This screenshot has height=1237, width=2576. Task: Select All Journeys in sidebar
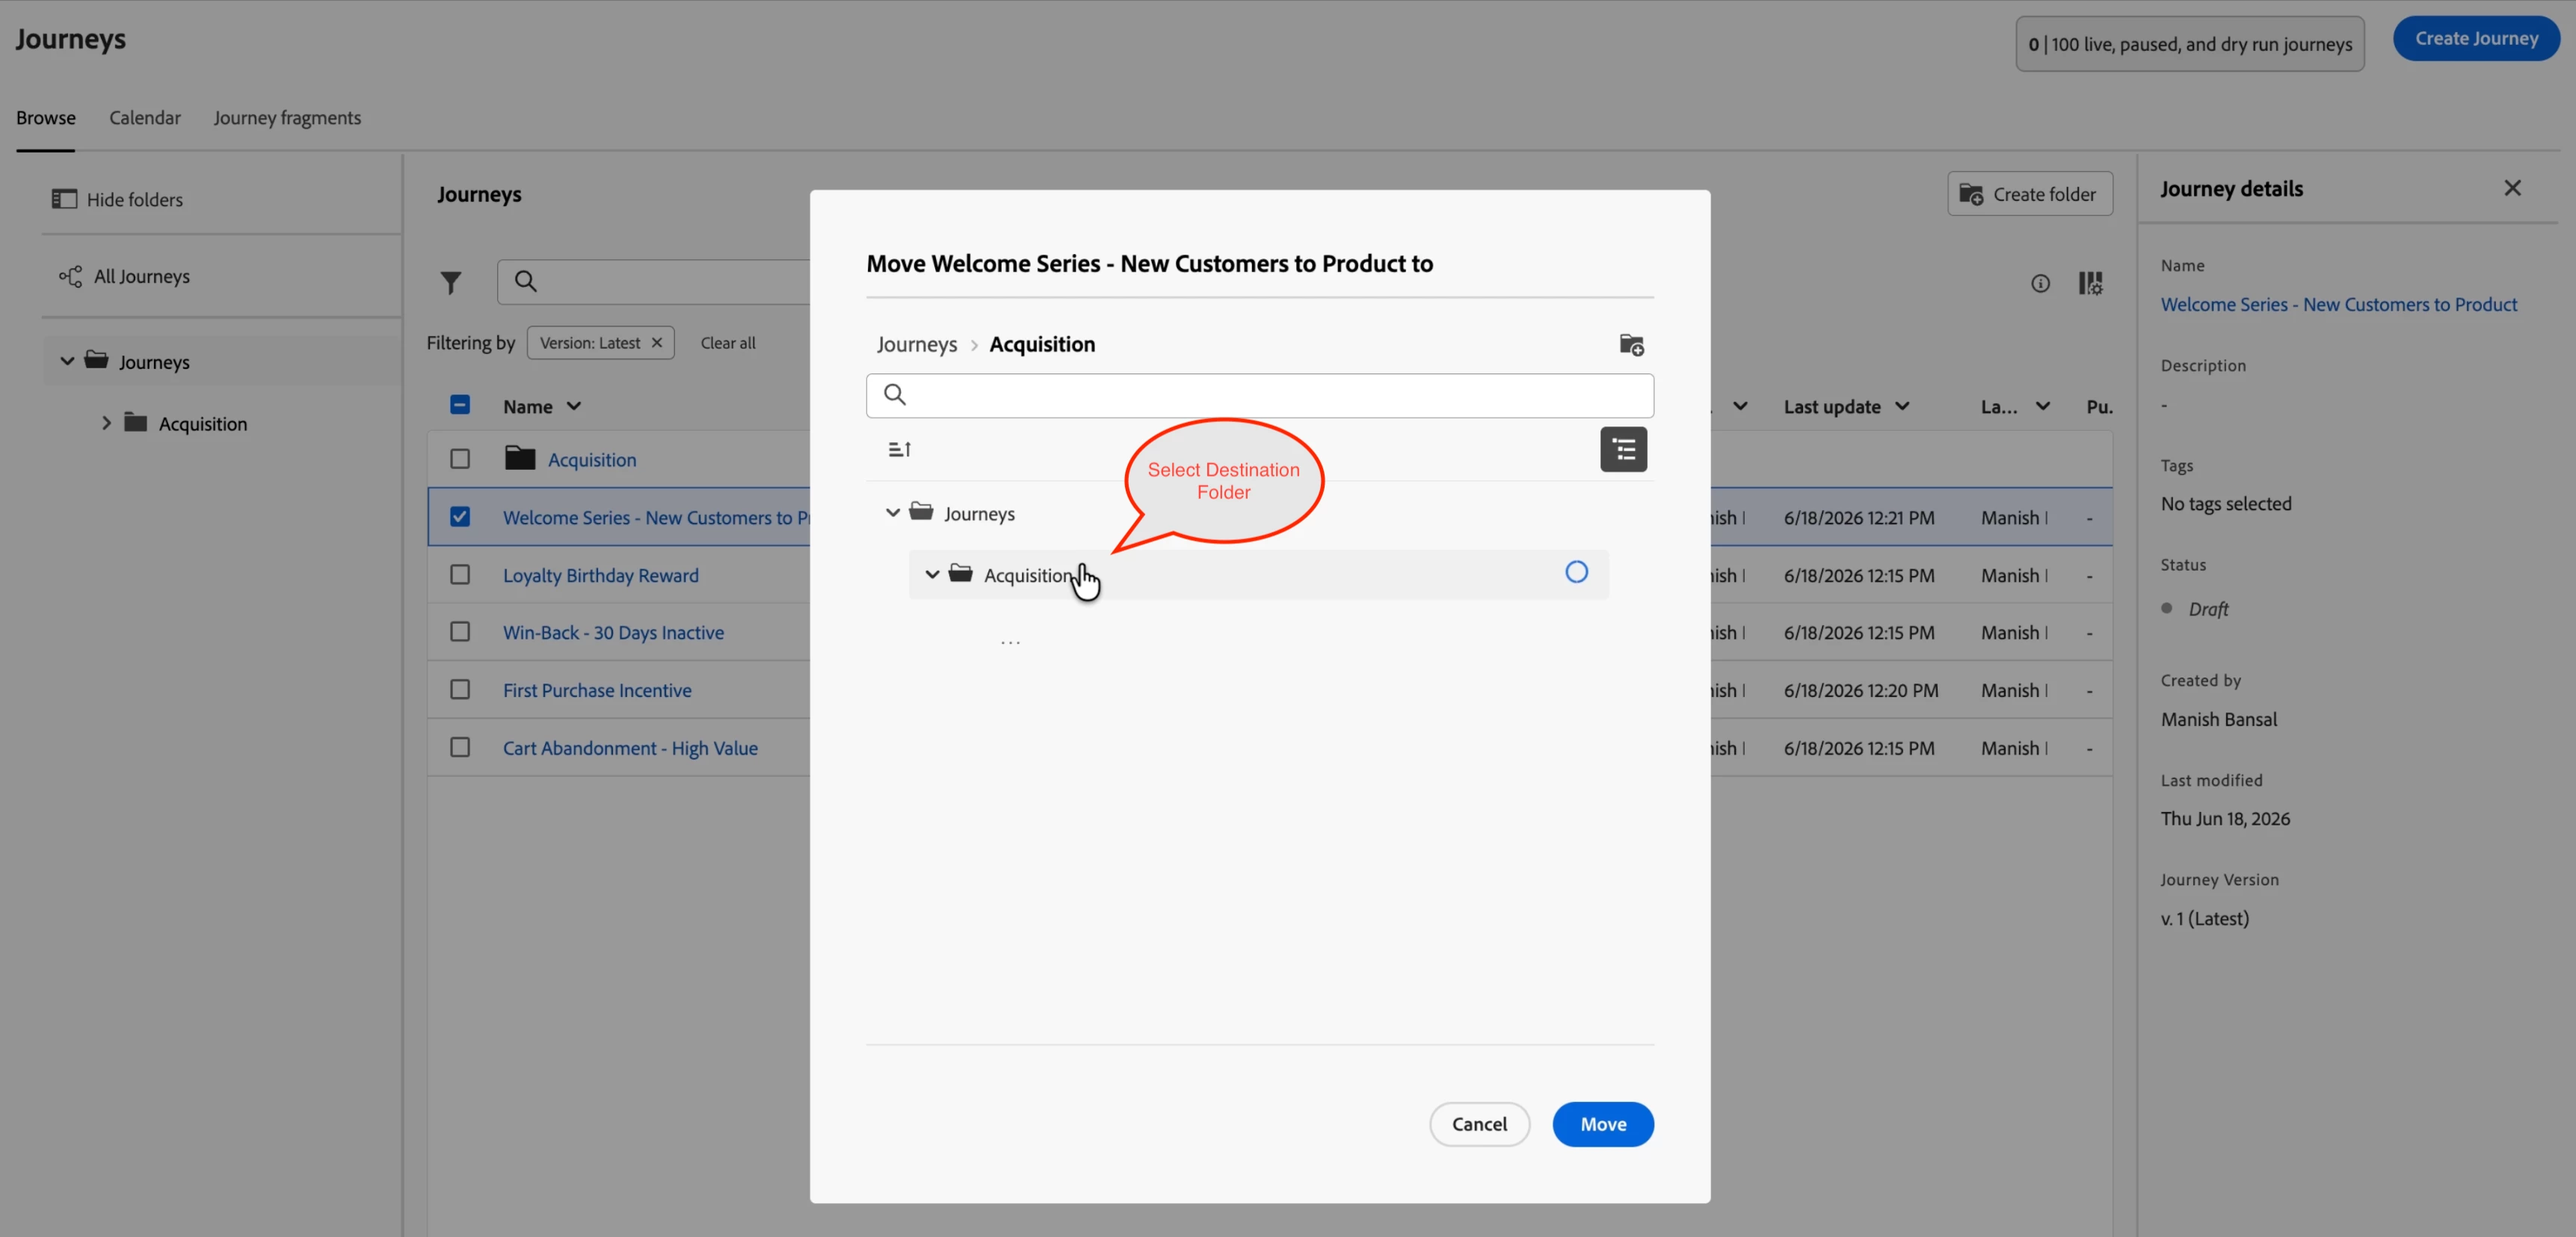coord(141,277)
